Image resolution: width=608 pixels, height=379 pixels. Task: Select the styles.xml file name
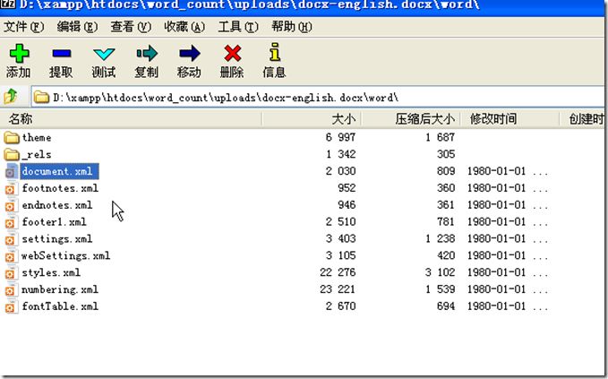(51, 272)
